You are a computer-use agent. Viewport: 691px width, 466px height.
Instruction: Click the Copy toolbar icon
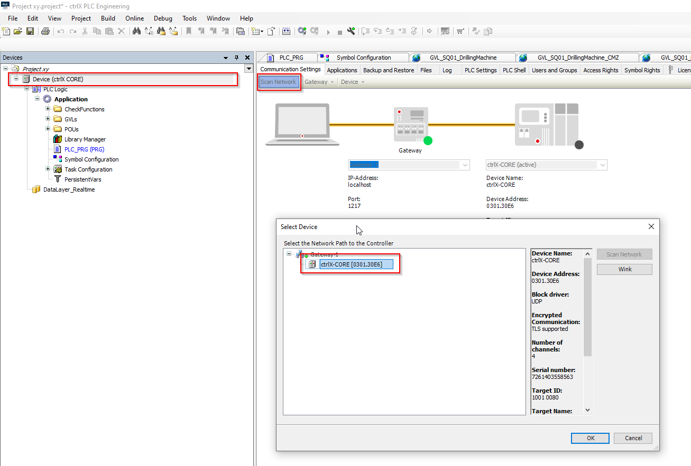[97, 31]
